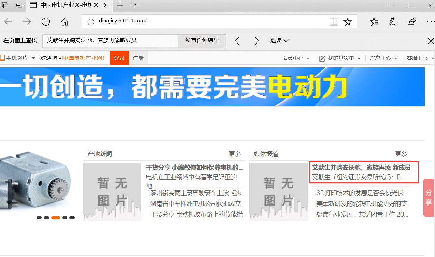
Task: Open reading view book icon
Action: 334,22
